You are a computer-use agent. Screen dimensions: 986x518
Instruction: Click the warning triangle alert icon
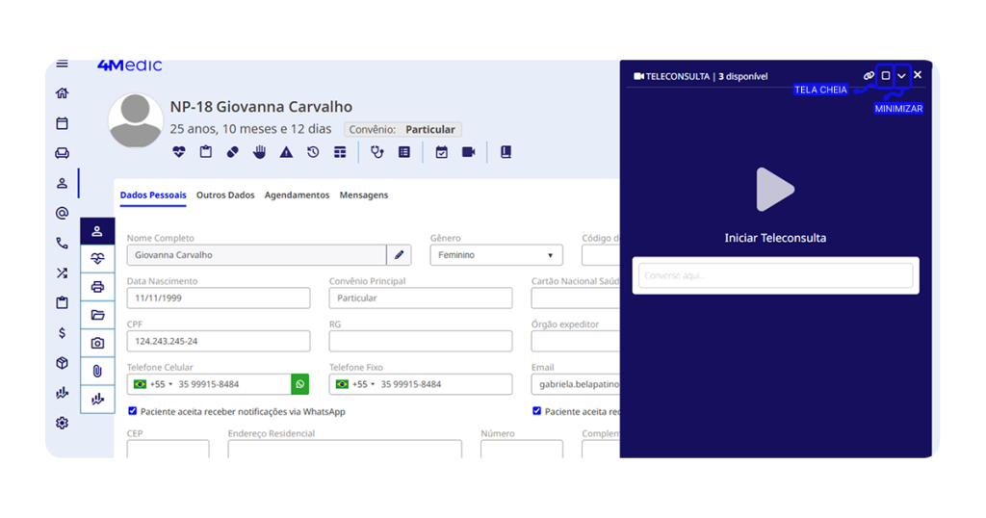(286, 152)
